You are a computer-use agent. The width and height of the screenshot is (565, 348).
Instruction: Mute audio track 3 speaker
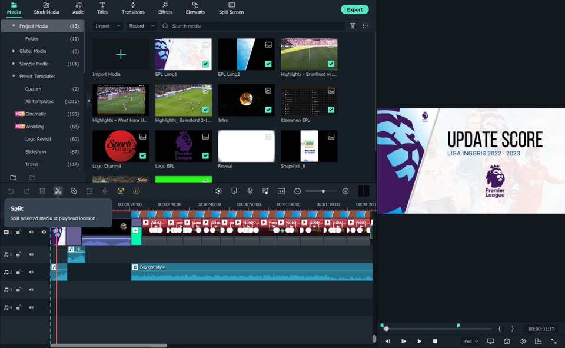(x=31, y=290)
